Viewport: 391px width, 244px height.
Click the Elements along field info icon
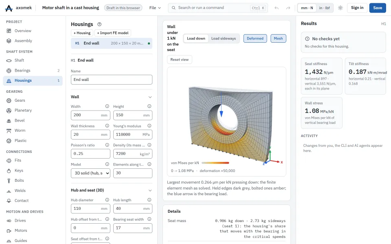149,164
